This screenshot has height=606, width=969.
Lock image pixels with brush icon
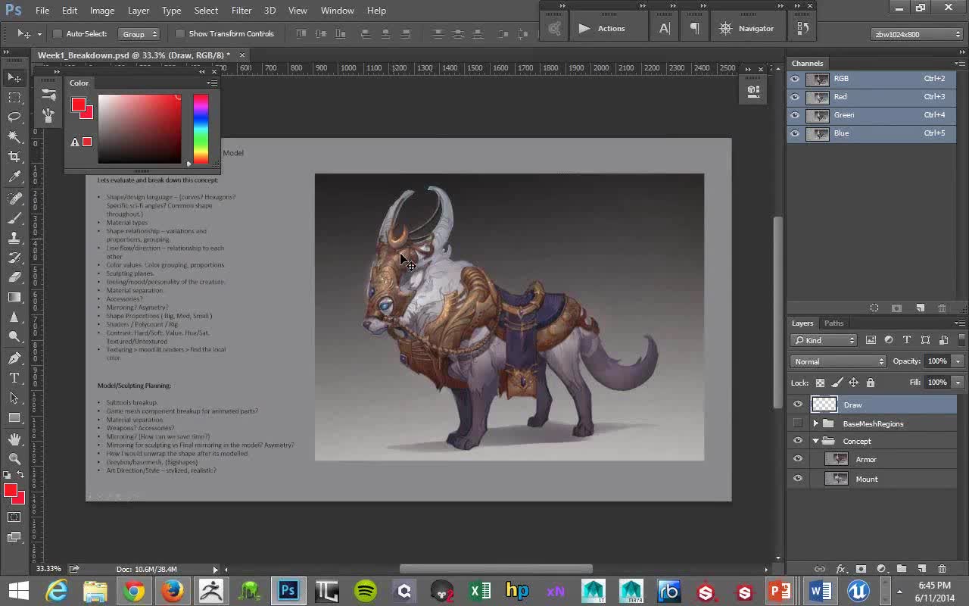837,383
